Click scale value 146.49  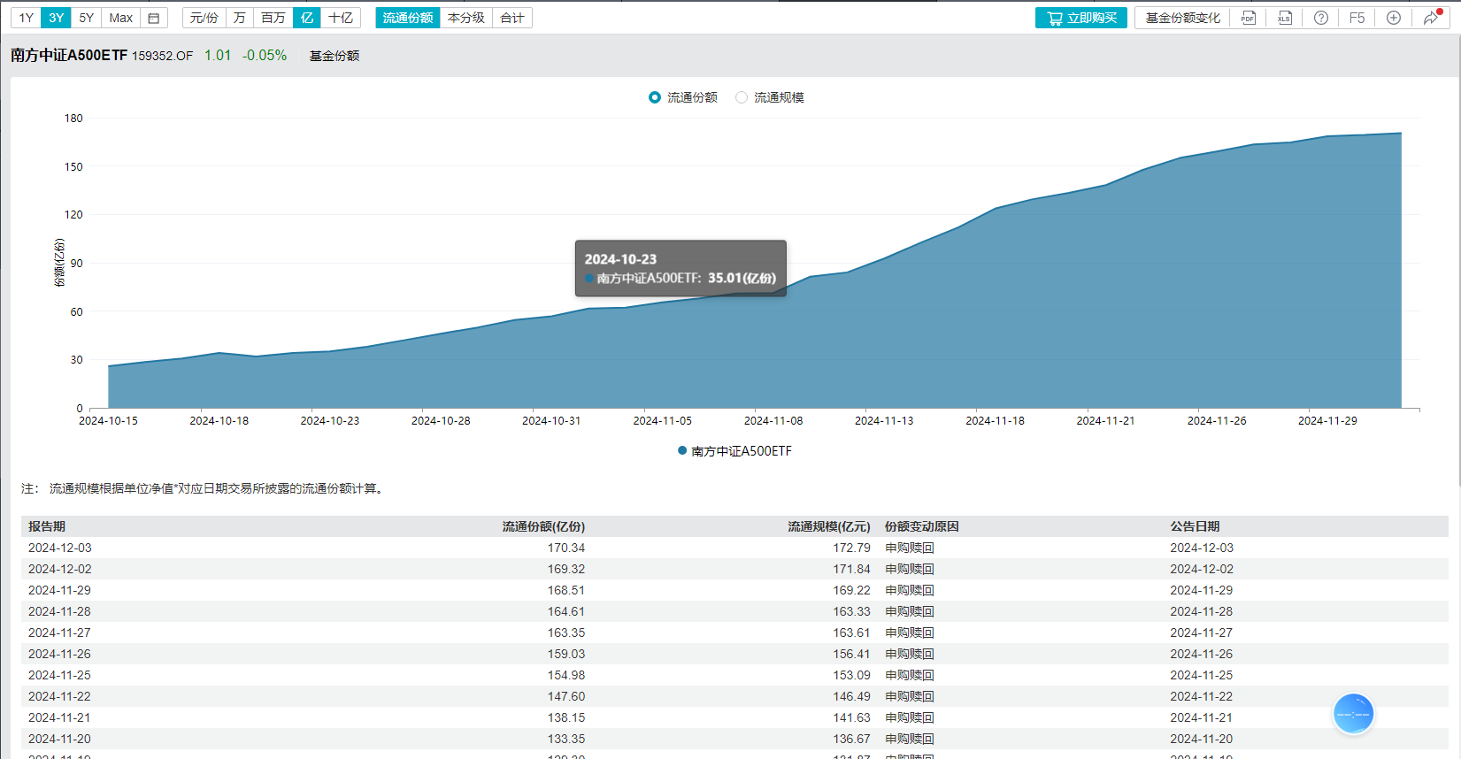[851, 696]
